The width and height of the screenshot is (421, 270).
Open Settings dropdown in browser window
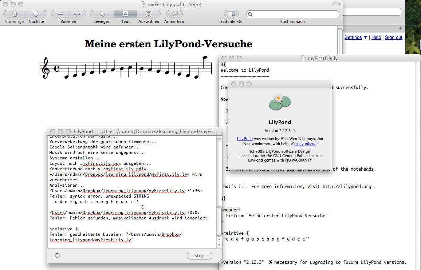pyautogui.click(x=356, y=37)
